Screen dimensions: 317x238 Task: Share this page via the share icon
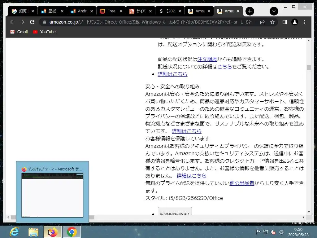[x=263, y=22]
